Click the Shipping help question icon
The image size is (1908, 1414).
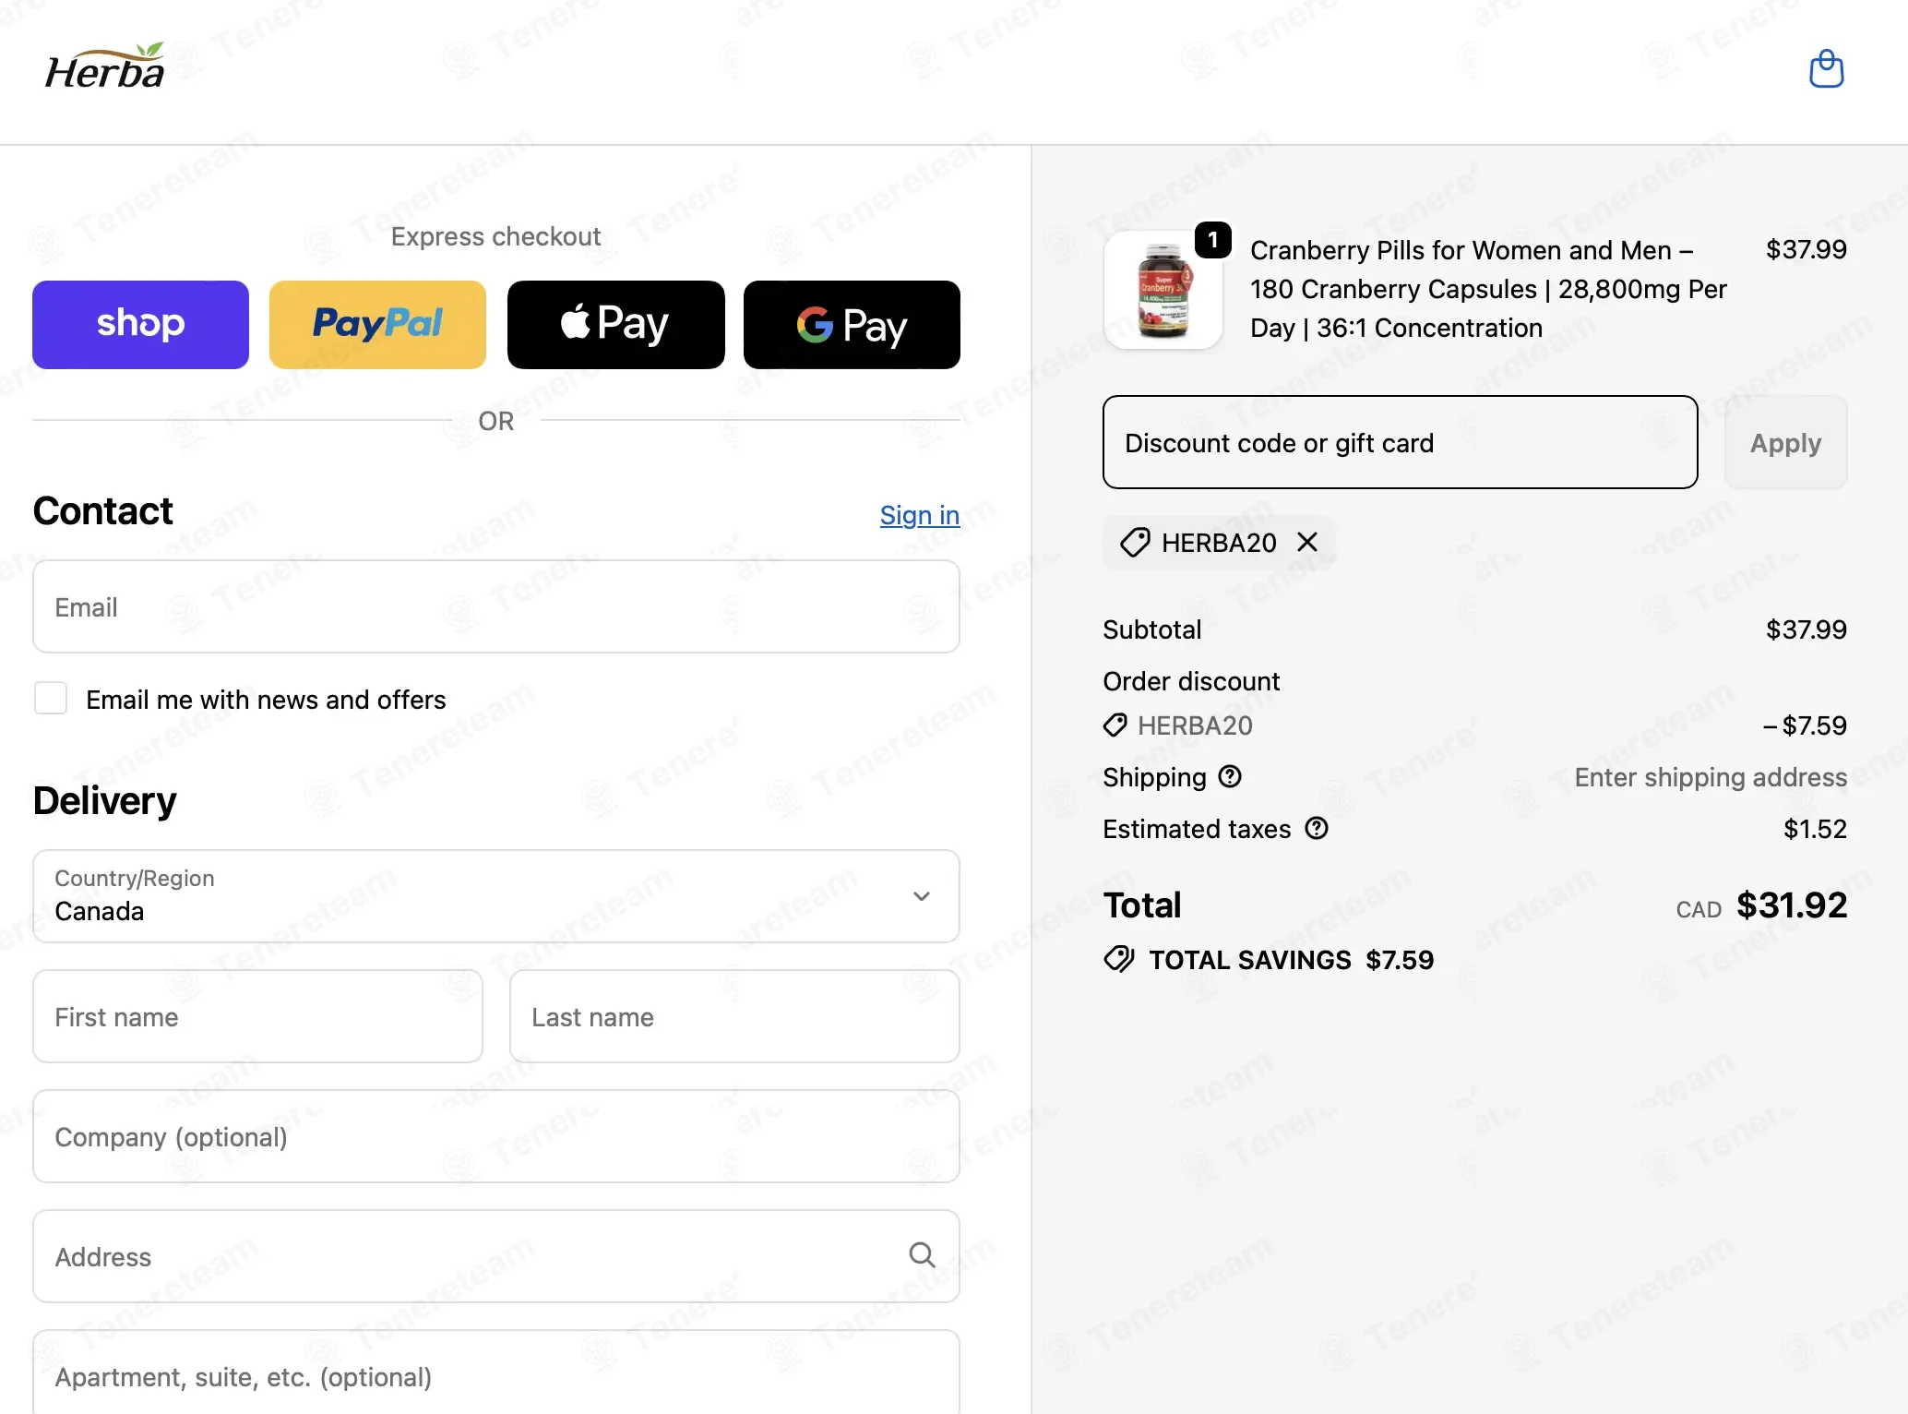point(1230,777)
